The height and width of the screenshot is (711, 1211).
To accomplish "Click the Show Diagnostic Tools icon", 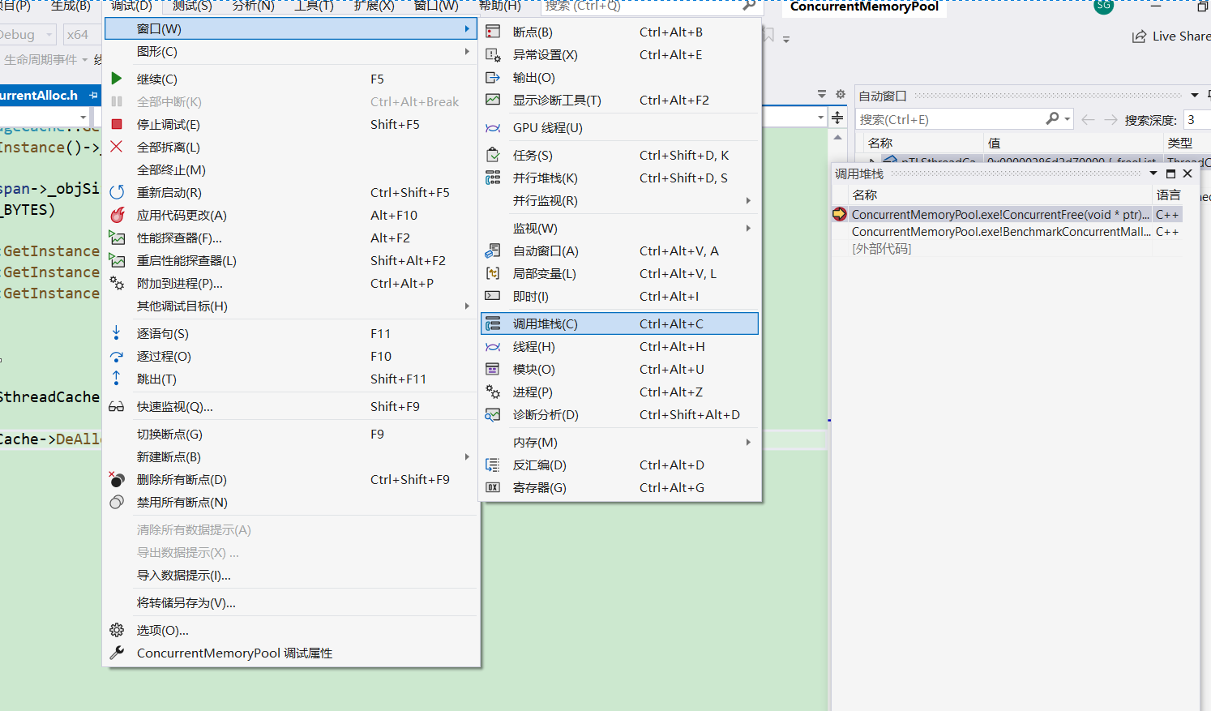I will pos(493,100).
